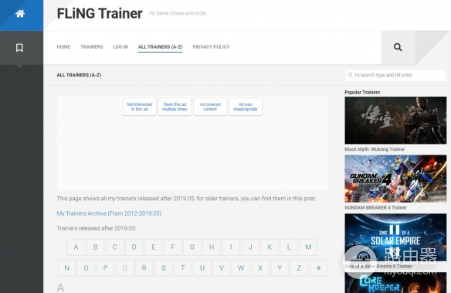Viewport: 451px width, 293px height.
Task: Open the Sins of a Solar Empire II thumbnail
Action: pos(395,237)
